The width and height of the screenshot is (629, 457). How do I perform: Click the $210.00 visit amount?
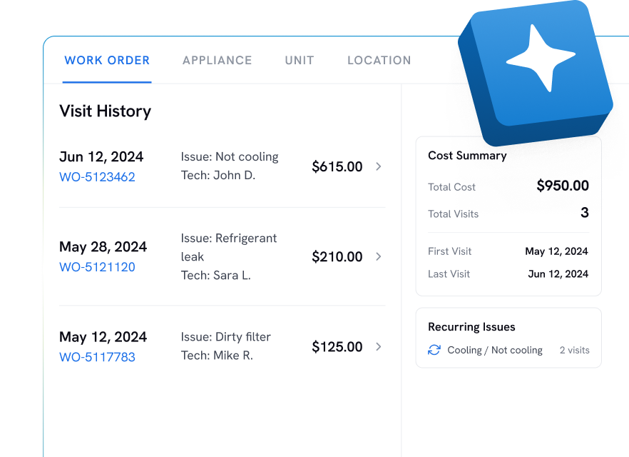(x=337, y=256)
